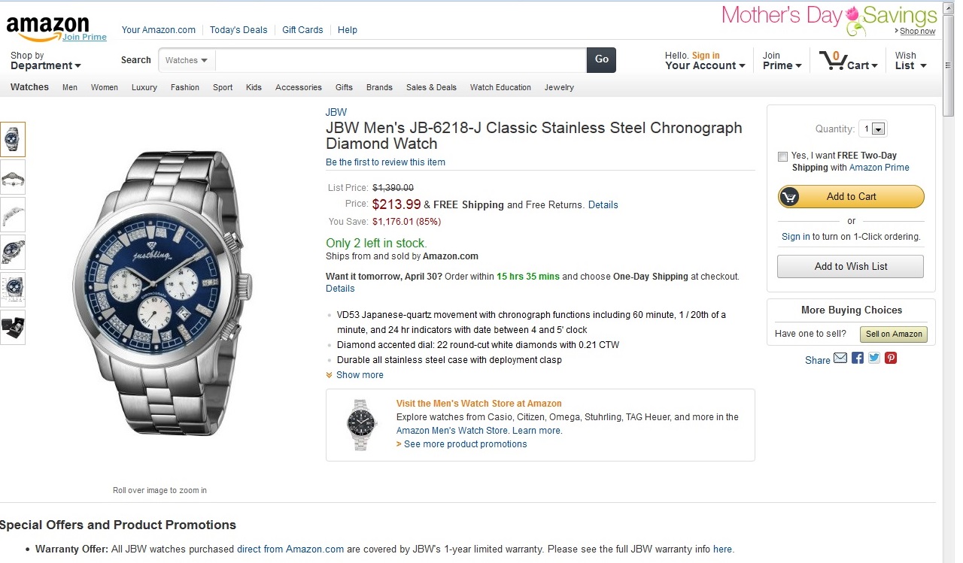Viewport: 963px width, 563px height.
Task: Share product via email envelope icon
Action: pos(840,358)
